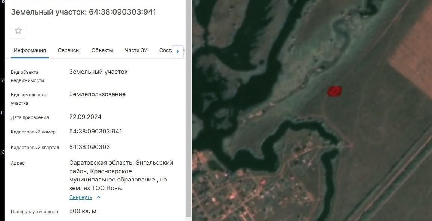Open the Объекты tab
The image size is (432, 221).
[102, 51]
